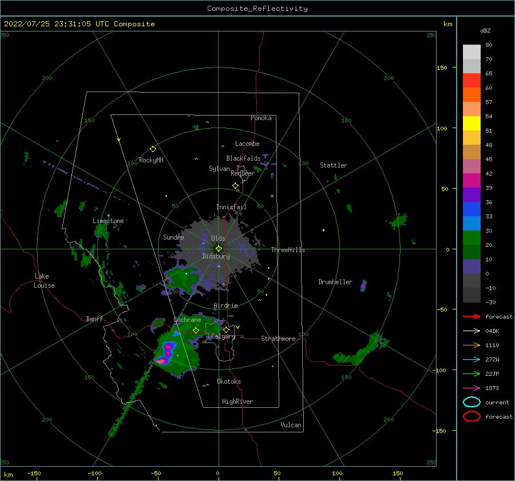Click the orange 111V arrow icon

click(x=472, y=345)
